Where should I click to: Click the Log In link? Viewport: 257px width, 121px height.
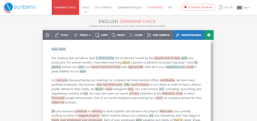(x=225, y=8)
